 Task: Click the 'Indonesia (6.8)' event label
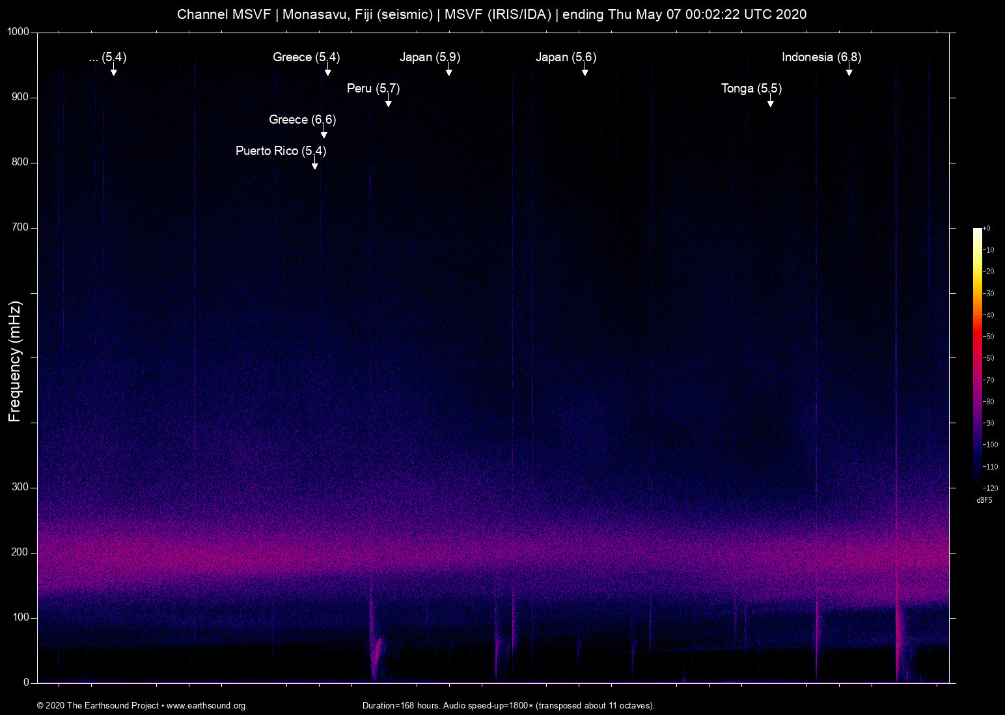[821, 57]
